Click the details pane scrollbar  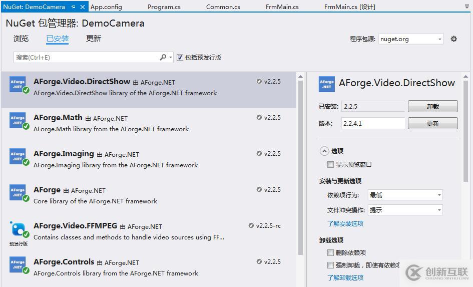pos(466,131)
